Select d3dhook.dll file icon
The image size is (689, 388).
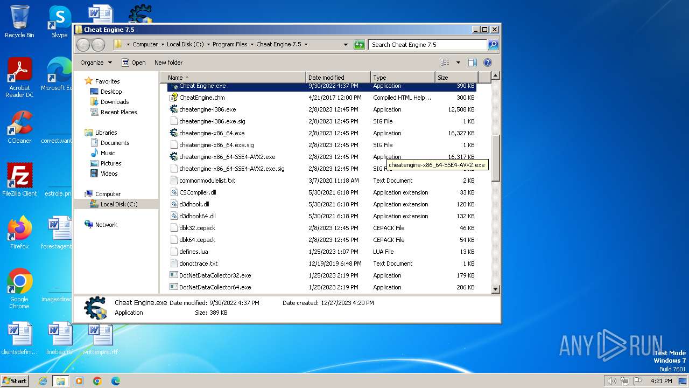(x=173, y=204)
